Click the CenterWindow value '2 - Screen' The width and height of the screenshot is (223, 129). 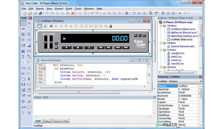pos(188,106)
